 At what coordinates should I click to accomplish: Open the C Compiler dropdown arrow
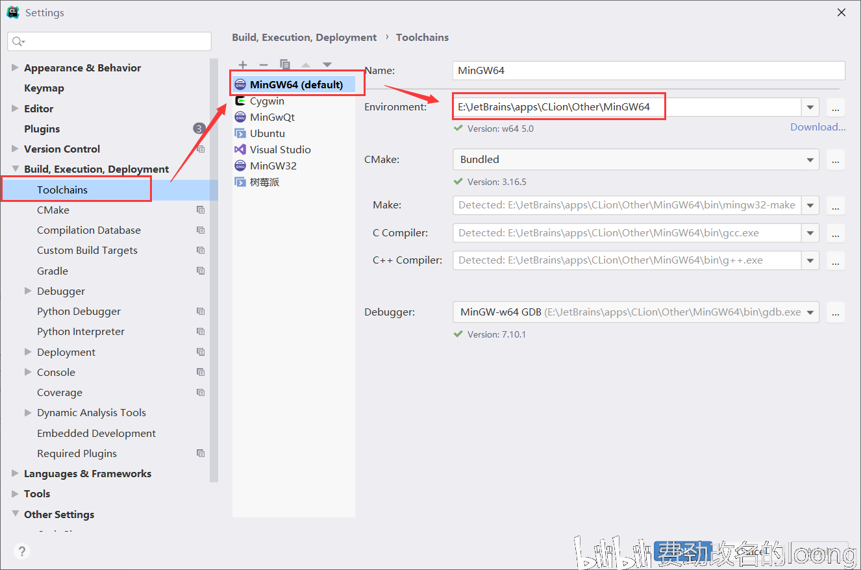[x=810, y=233]
